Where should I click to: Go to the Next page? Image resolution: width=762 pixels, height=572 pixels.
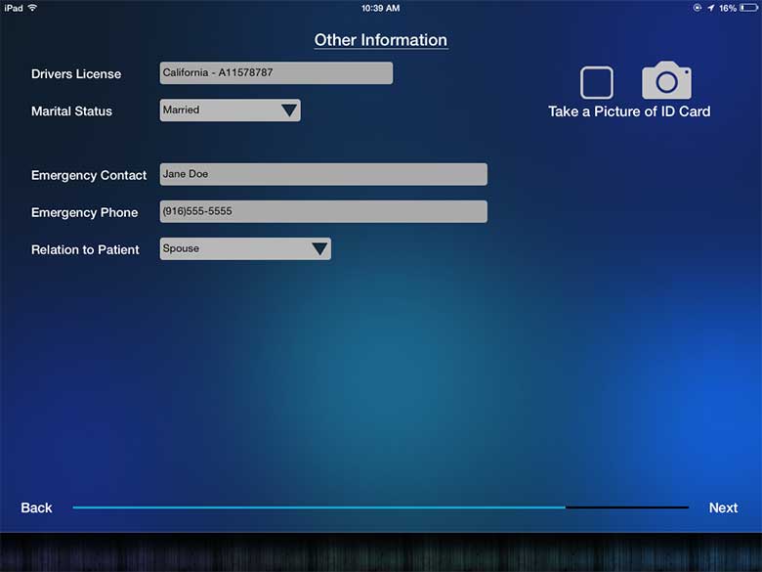pos(723,507)
